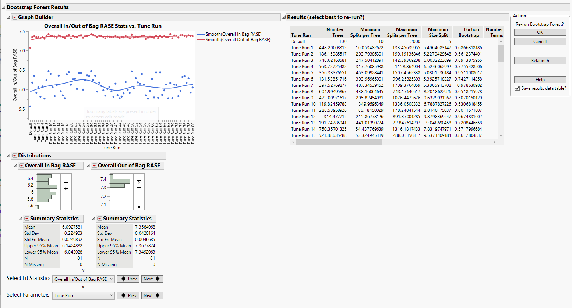Open the Distributions red triangle menu
572x308 pixels.
(x=14, y=155)
